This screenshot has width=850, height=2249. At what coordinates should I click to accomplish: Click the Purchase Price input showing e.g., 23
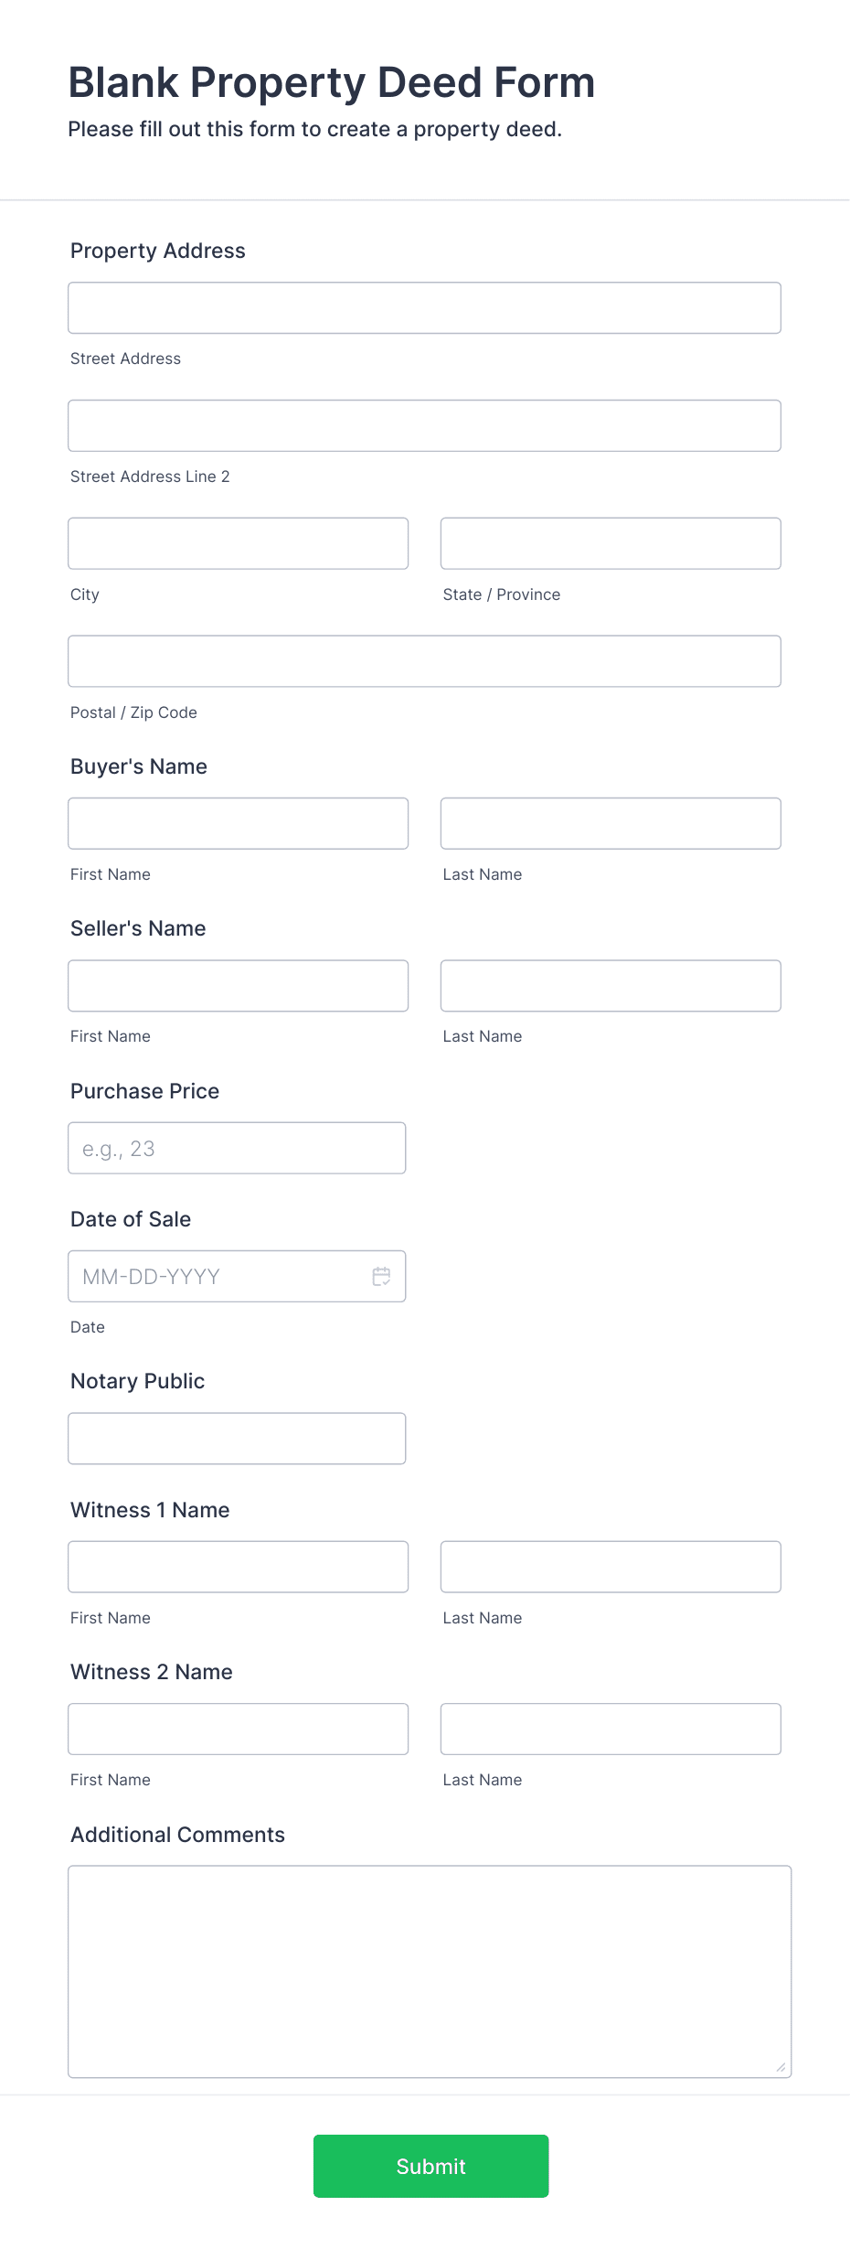pos(236,1147)
